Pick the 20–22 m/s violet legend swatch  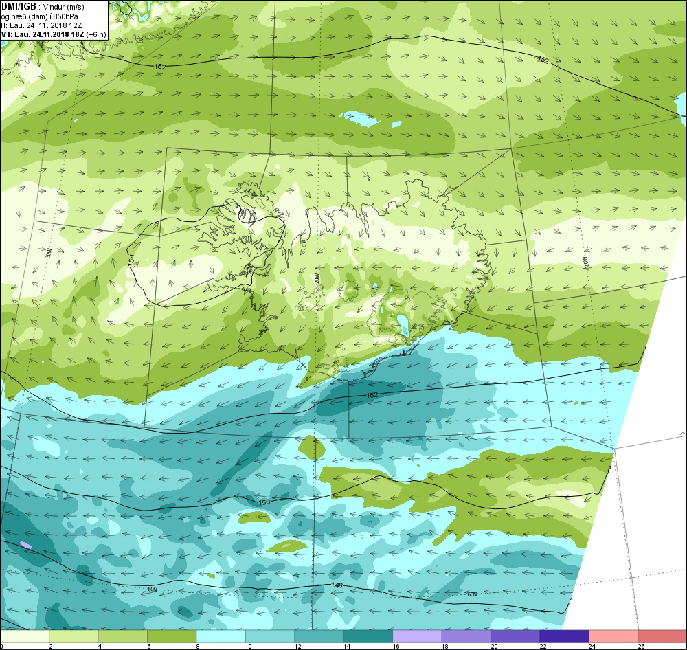click(x=515, y=636)
